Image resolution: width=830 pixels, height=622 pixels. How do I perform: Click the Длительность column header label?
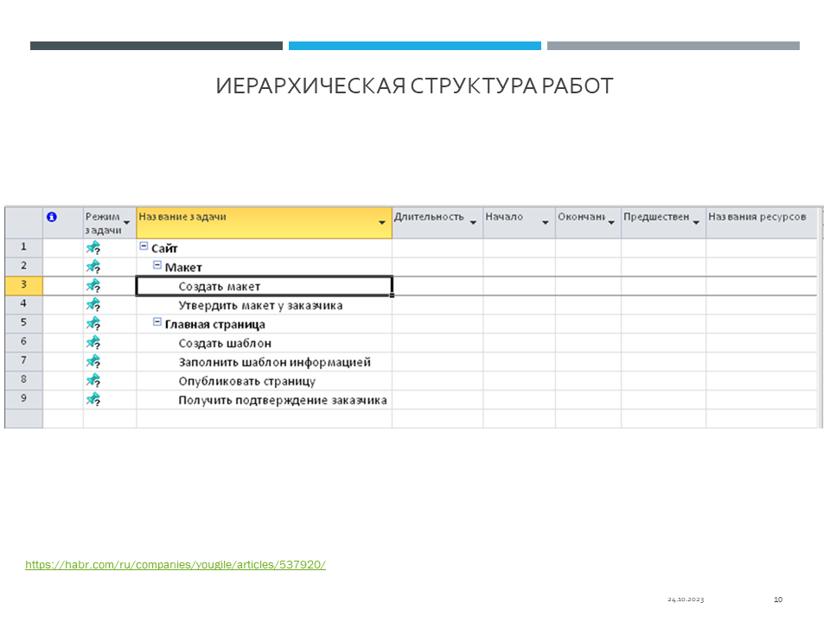coord(429,217)
